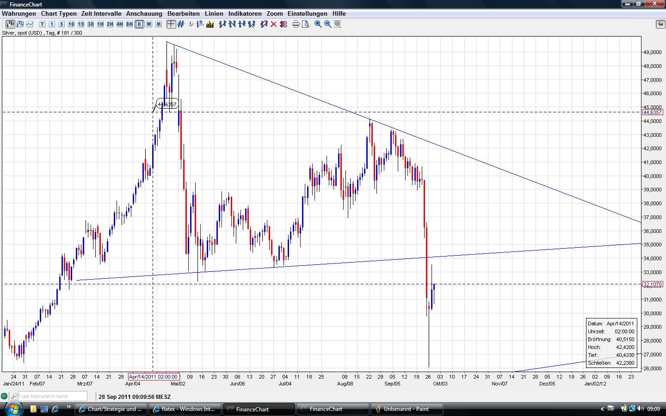The width and height of the screenshot is (666, 416).
Task: Open the Zoom menu
Action: click(275, 13)
